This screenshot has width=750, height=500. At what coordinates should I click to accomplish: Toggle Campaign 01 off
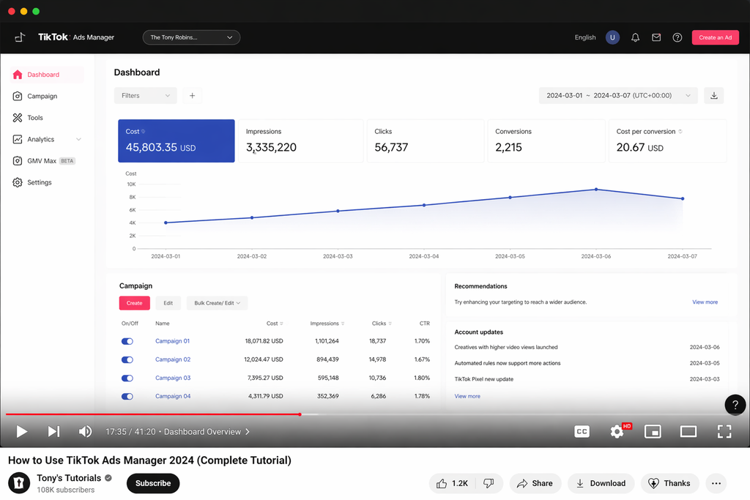pyautogui.click(x=127, y=341)
